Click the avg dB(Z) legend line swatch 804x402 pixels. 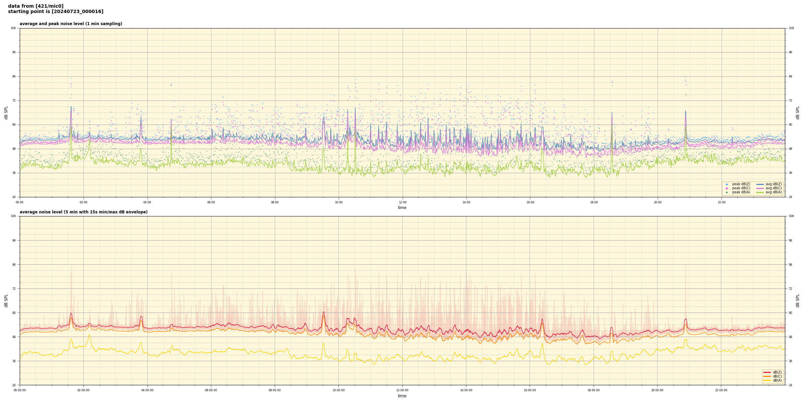coord(760,184)
